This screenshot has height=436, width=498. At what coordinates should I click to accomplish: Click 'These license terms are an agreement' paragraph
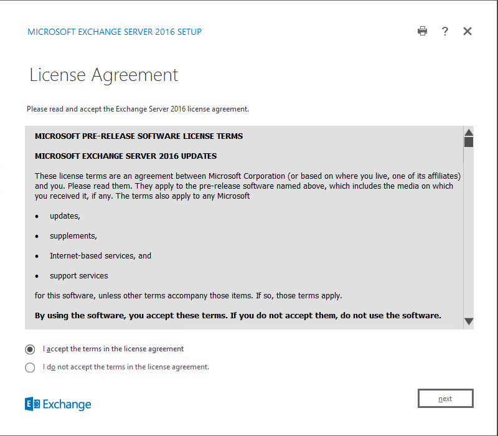(x=248, y=186)
